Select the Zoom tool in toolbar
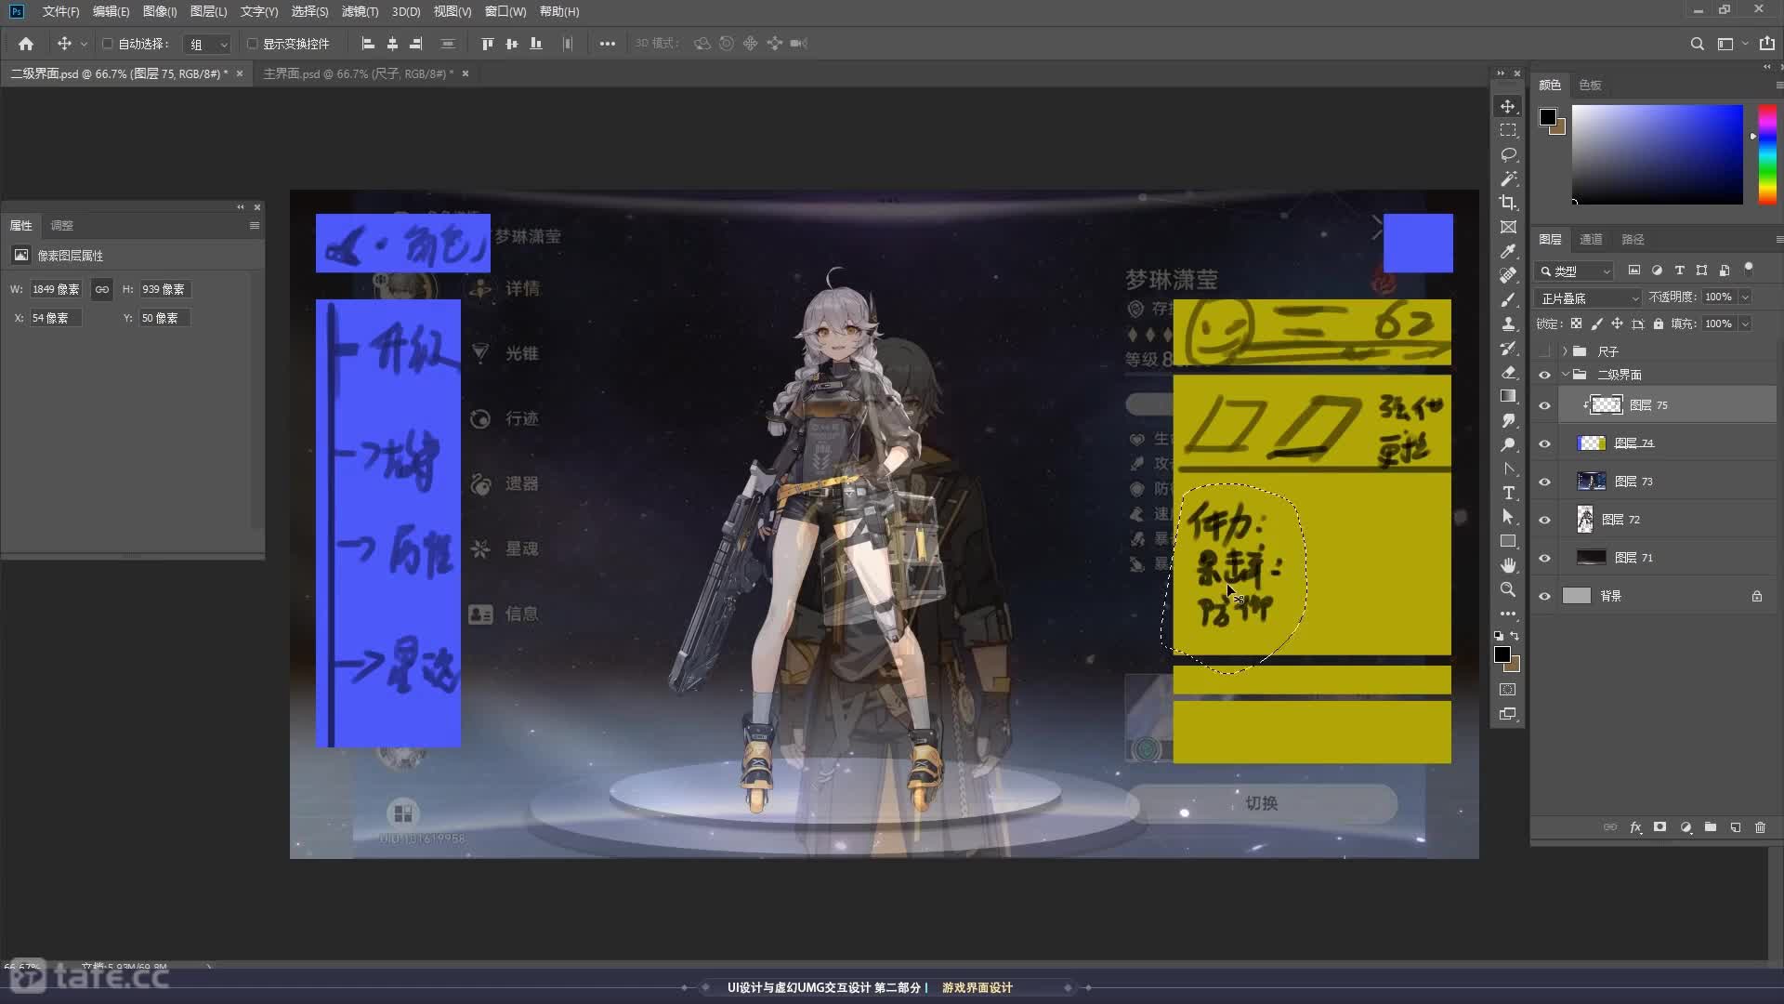 click(x=1508, y=589)
